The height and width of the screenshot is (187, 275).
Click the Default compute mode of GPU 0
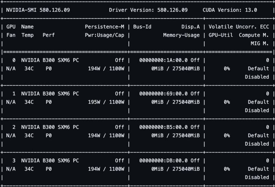258,69
